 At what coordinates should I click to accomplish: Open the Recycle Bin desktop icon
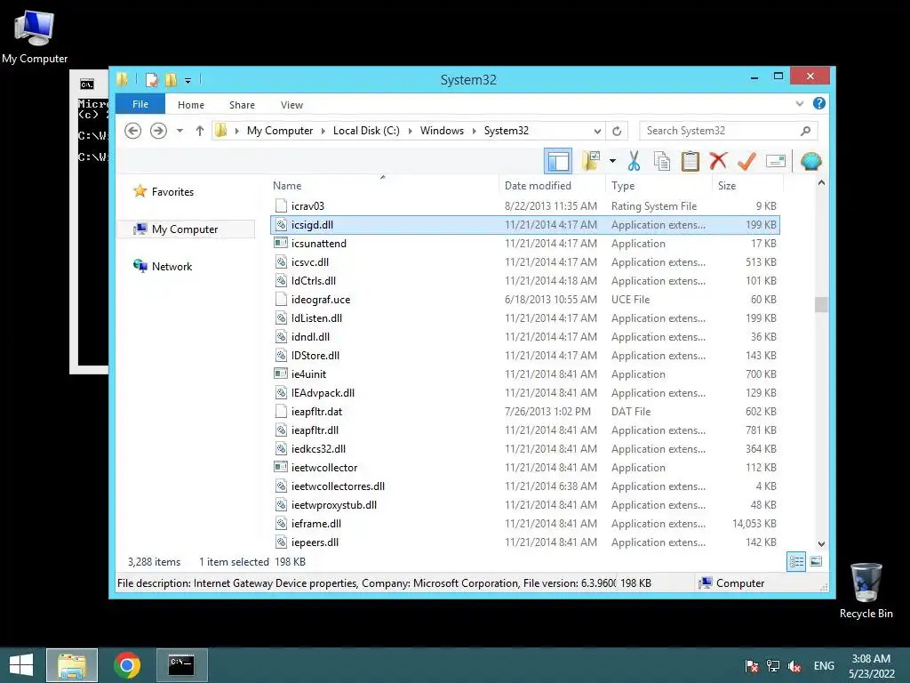[866, 591]
